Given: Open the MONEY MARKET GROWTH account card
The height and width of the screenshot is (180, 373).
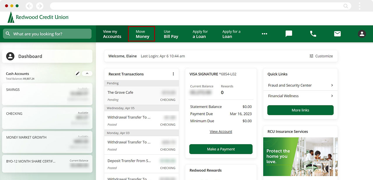Looking at the screenshot, I should (x=47, y=142).
